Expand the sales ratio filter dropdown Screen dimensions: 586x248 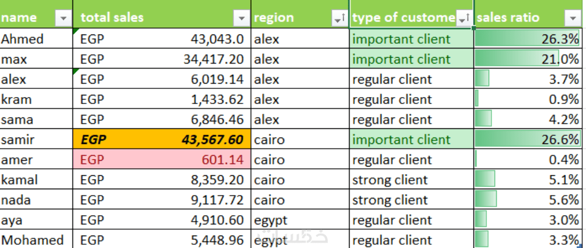[572, 18]
